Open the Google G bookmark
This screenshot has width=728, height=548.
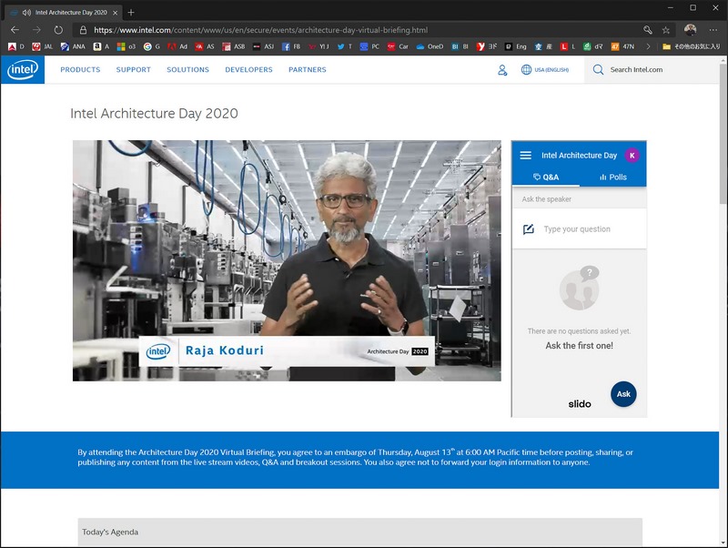tap(152, 46)
